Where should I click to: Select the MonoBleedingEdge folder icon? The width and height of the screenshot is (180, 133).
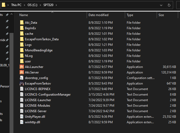coord(22,50)
